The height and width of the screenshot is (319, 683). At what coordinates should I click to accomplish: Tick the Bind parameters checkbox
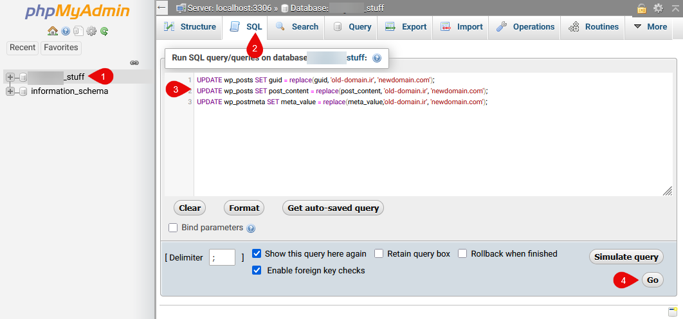(173, 228)
